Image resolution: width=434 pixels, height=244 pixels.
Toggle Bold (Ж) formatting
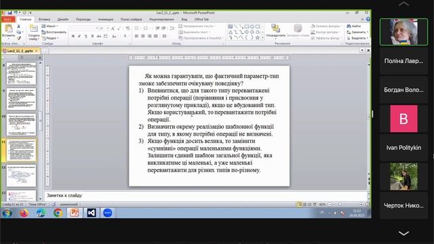pyautogui.click(x=73, y=36)
